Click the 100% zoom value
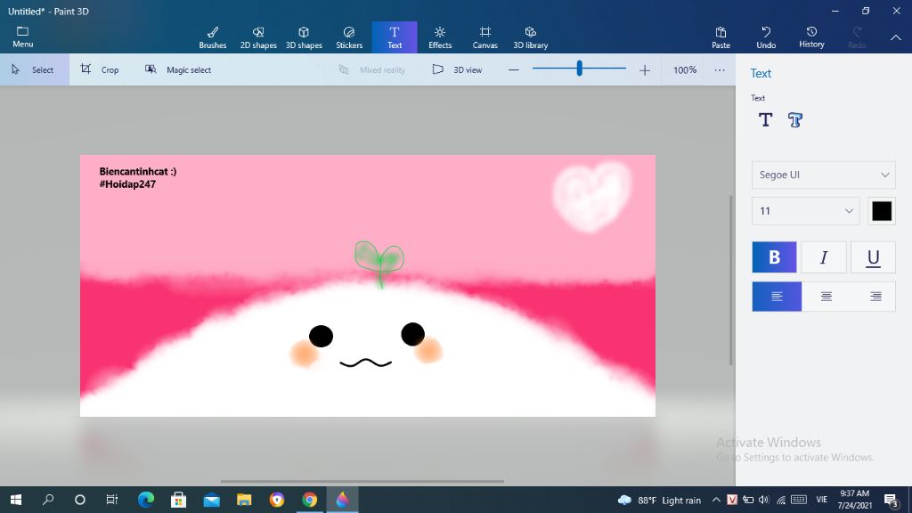912x513 pixels. coord(685,69)
